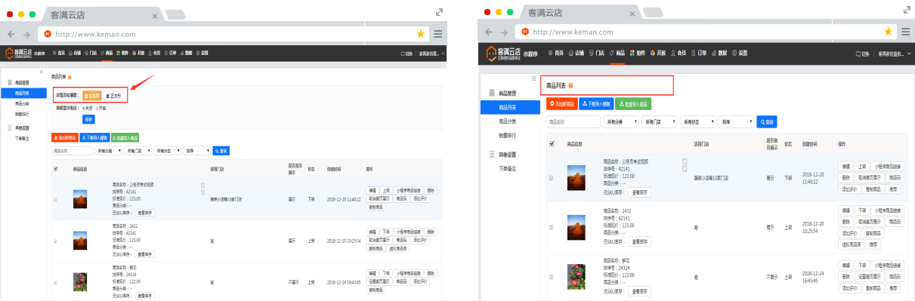Open 所有状态 dropdown in right window
Image resolution: width=915 pixels, height=301 pixels.
pyautogui.click(x=697, y=121)
